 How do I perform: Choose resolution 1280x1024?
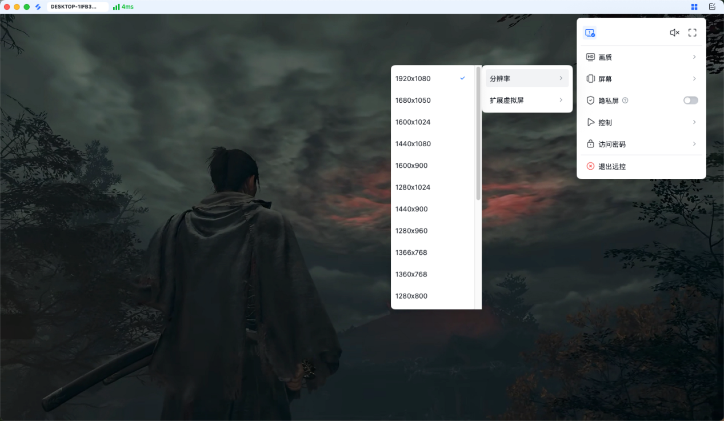pos(433,187)
